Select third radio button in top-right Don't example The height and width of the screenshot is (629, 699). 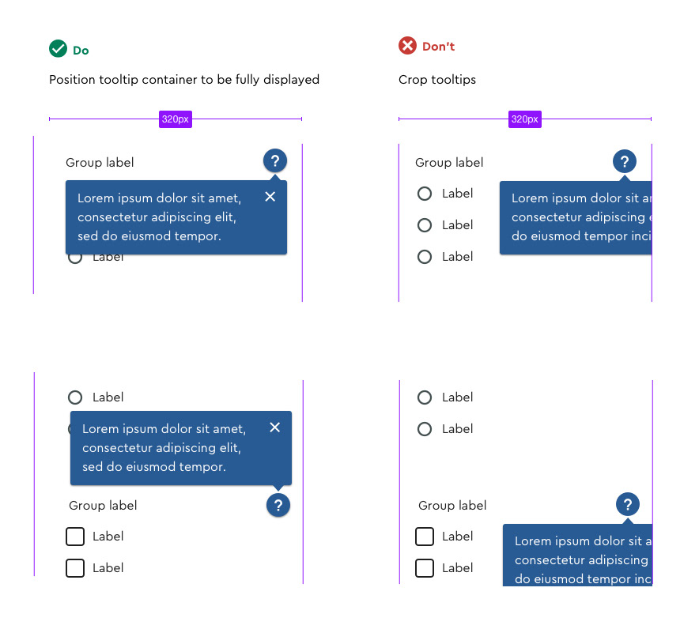tap(425, 257)
